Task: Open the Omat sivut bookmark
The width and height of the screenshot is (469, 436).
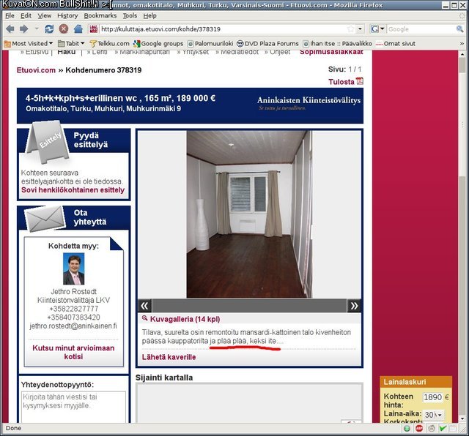Action: [x=396, y=44]
